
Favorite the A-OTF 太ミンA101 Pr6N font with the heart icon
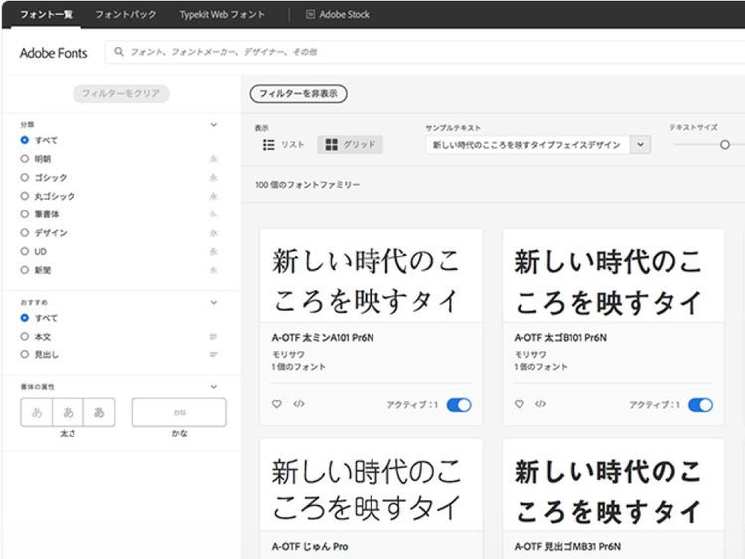click(x=277, y=404)
